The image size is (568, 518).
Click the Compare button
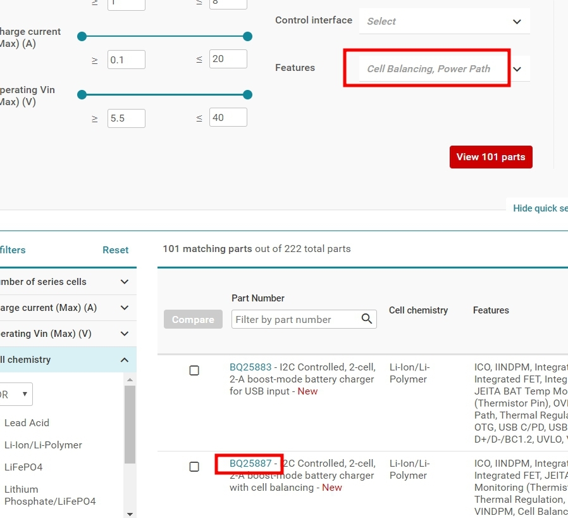coord(193,320)
